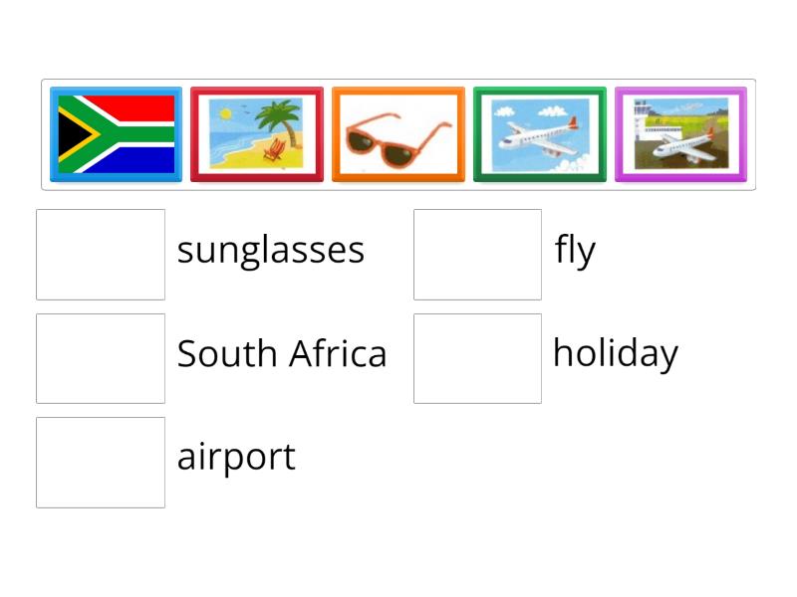Click the empty box beside fly
Screen dimensions: 797x597
click(x=478, y=255)
